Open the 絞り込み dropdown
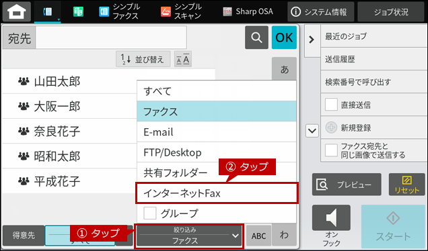The image size is (428, 251). tap(189, 236)
